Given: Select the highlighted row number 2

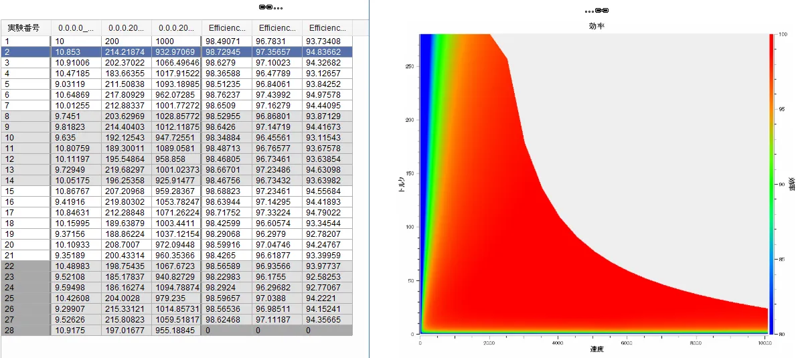Looking at the screenshot, I should click(25, 52).
